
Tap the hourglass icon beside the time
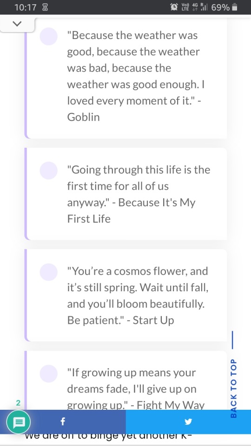tap(45, 7)
